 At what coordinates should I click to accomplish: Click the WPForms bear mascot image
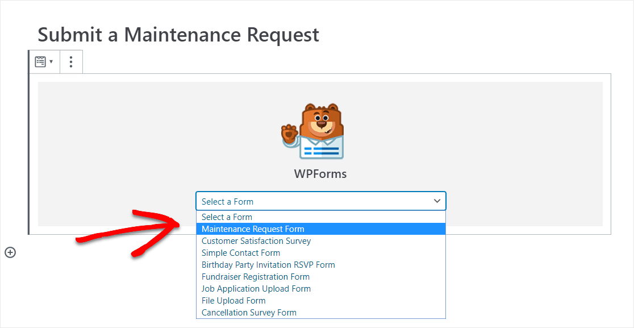tap(312, 131)
